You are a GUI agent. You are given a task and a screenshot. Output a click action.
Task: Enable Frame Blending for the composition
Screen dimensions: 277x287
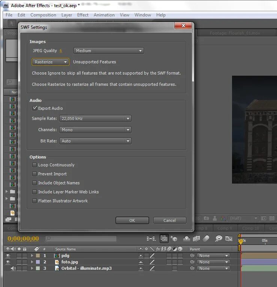[196, 239]
